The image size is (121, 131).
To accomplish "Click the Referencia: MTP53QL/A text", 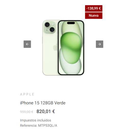I will click(38, 125).
